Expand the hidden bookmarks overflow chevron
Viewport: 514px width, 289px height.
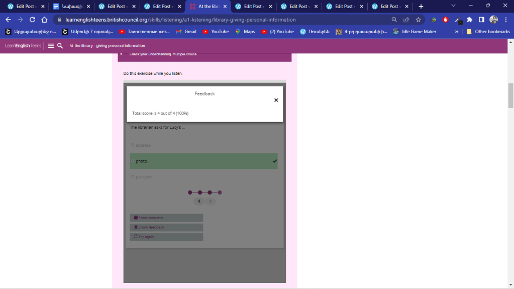coord(457,32)
